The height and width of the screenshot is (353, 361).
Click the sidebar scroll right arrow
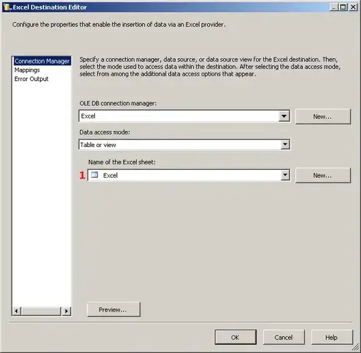pyautogui.click(x=67, y=311)
